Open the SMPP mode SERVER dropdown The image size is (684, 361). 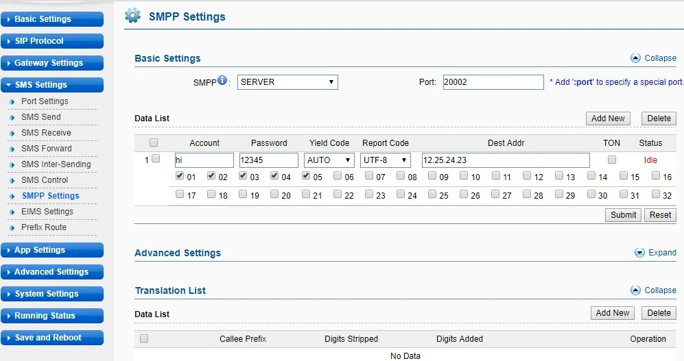[287, 82]
